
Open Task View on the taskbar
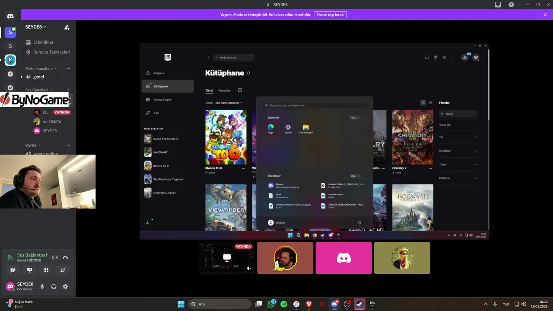[258, 304]
